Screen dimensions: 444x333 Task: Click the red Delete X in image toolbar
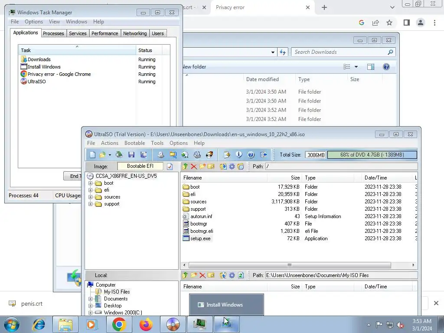coord(194,166)
